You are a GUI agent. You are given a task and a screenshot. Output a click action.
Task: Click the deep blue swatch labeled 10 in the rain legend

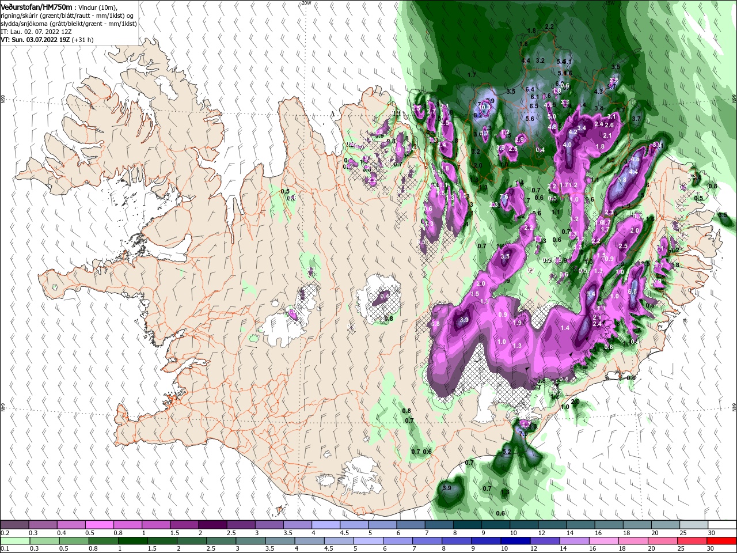click(515, 540)
